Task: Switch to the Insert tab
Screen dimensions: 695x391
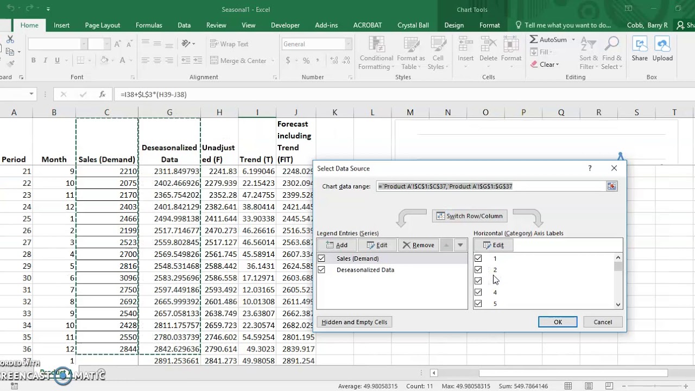Action: click(x=61, y=25)
